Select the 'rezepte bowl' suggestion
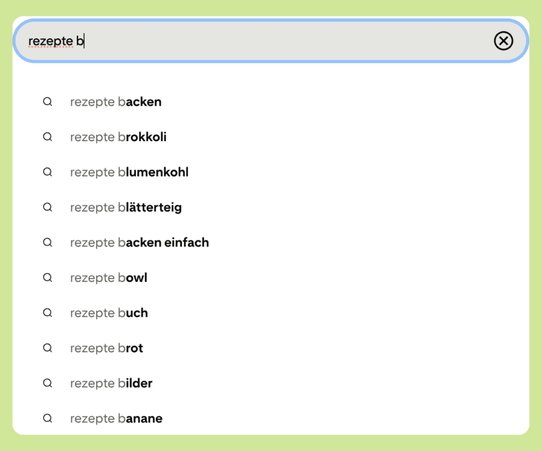The image size is (542, 451). (109, 278)
